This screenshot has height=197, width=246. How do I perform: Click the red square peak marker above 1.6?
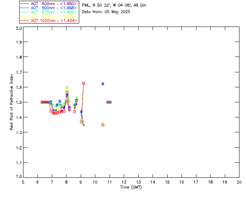(84, 83)
